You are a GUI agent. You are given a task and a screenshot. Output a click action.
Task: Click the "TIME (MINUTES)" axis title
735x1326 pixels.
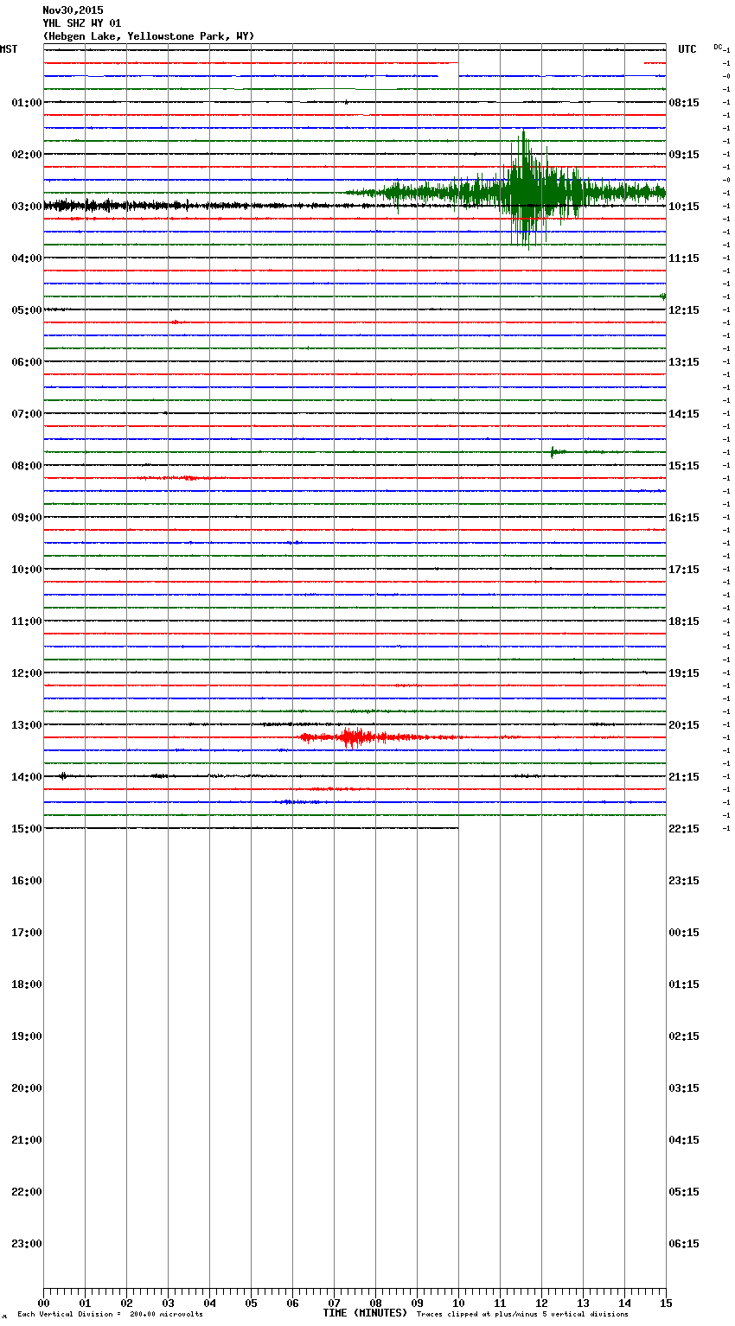[x=365, y=1313]
